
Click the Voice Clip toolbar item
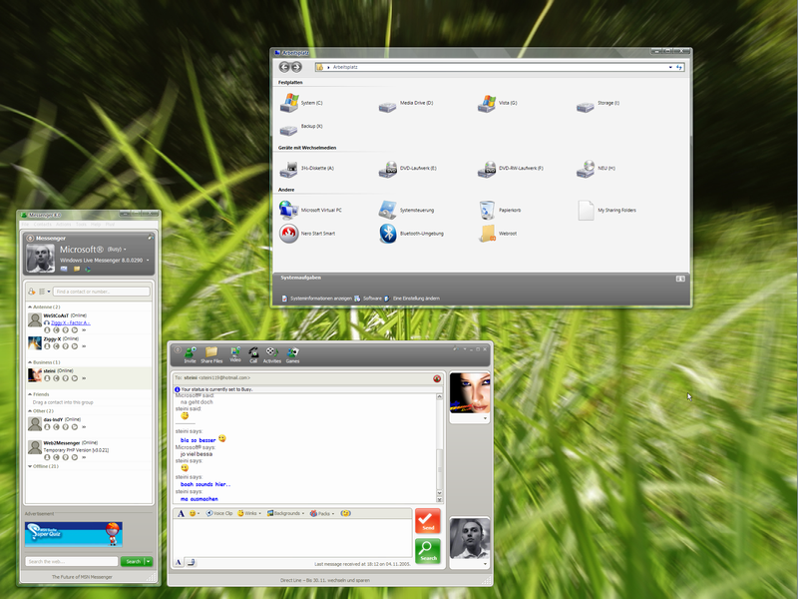[217, 513]
